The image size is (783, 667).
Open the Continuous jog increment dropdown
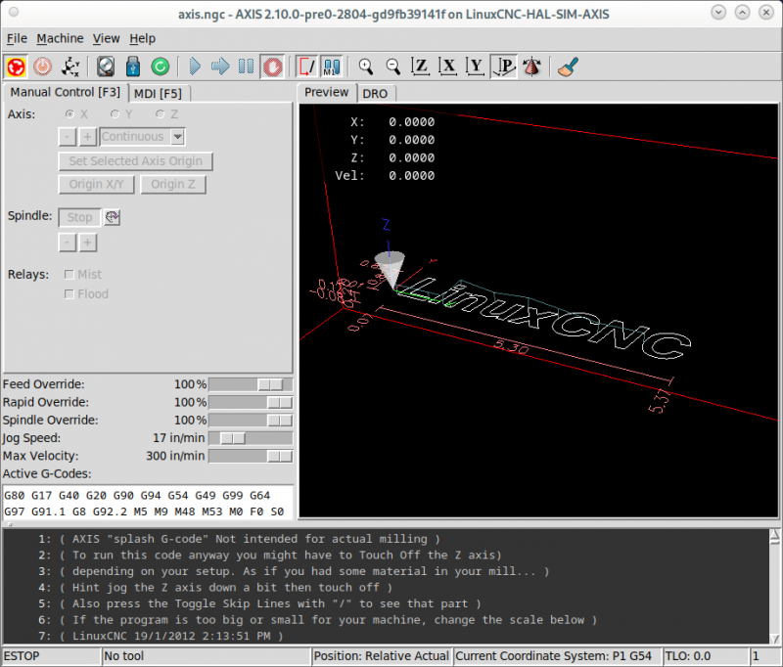142,137
